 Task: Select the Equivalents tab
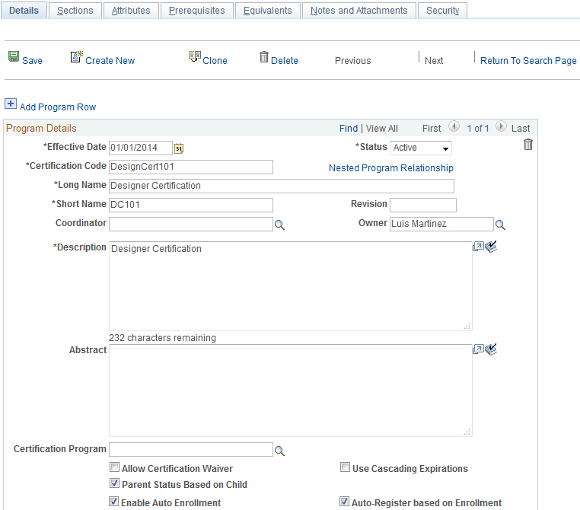[267, 11]
